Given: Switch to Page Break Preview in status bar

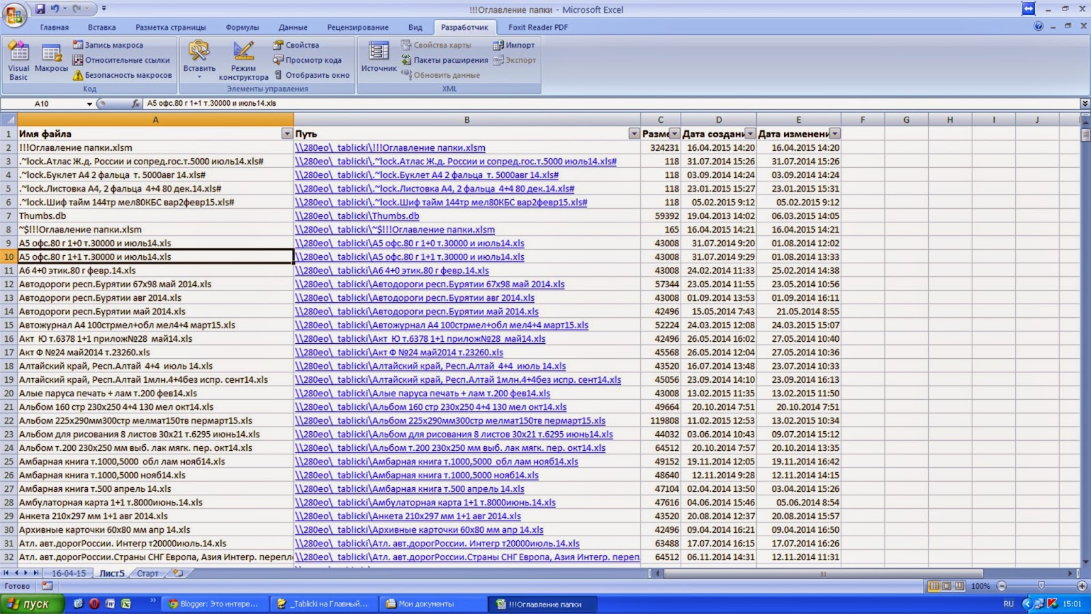Looking at the screenshot, I should click(959, 586).
